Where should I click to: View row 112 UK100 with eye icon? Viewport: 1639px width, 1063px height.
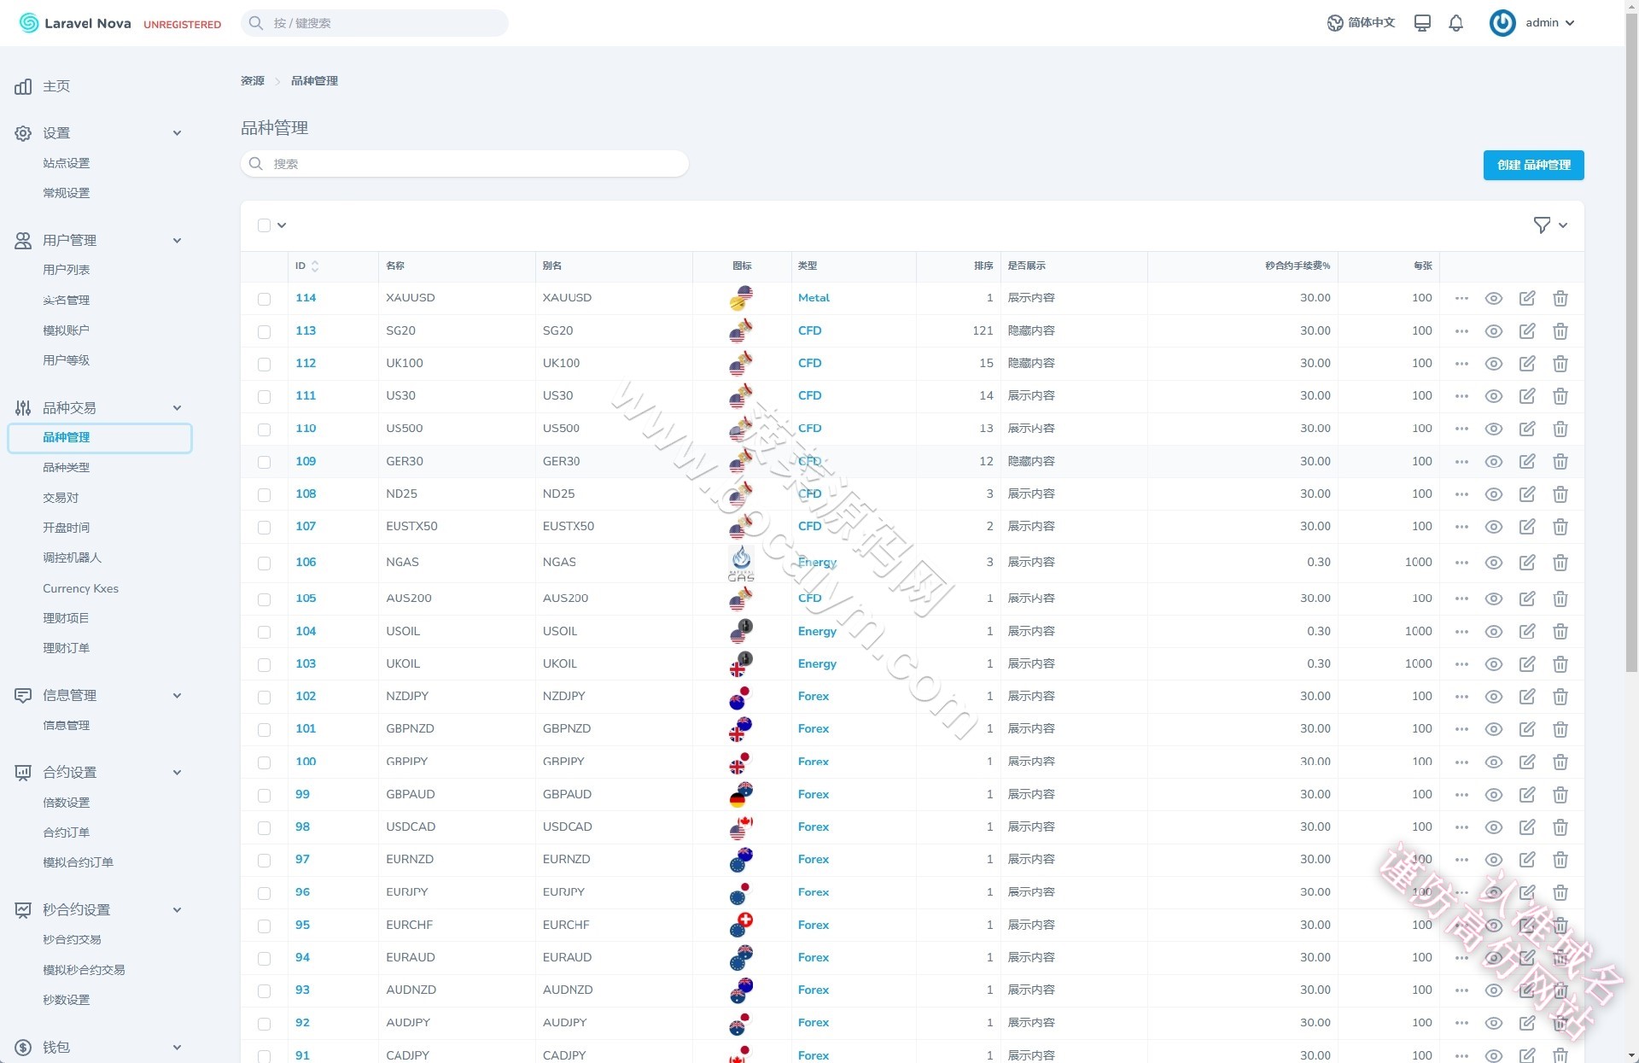(x=1493, y=364)
